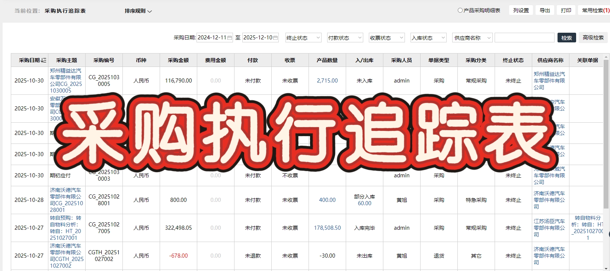Open purchase 济南沃德汽车零部件有限公司CG_20251028001 link
Viewport: 610px width, 271px height.
(x=67, y=200)
